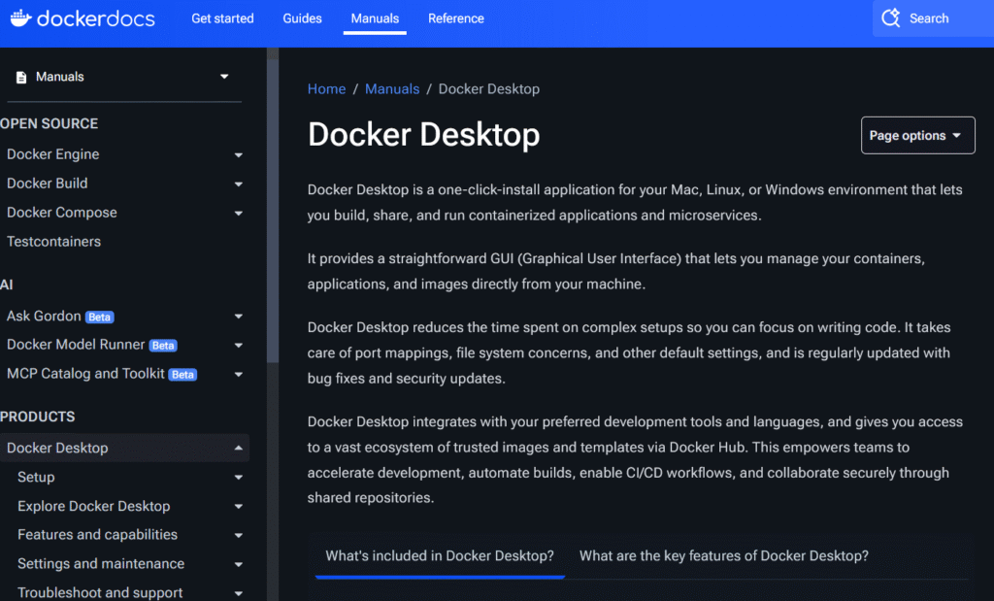This screenshot has width=994, height=601.
Task: Select "What's included in Docker Desktop?" tab
Action: click(440, 556)
